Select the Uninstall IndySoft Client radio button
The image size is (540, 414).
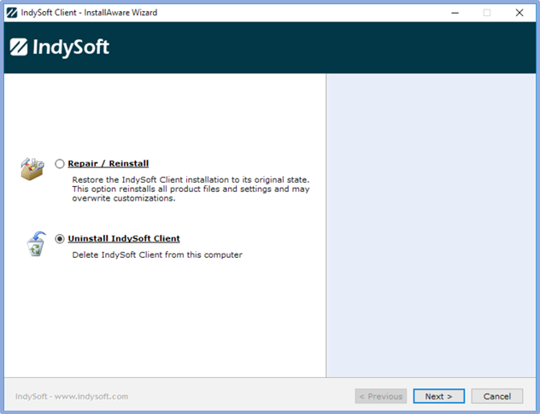pos(60,239)
